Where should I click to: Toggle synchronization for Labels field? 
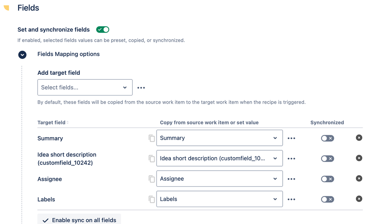pyautogui.click(x=327, y=199)
